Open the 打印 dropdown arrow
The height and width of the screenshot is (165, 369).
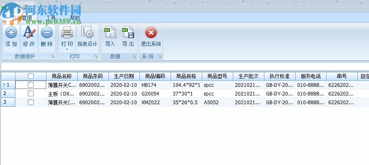[x=67, y=49]
